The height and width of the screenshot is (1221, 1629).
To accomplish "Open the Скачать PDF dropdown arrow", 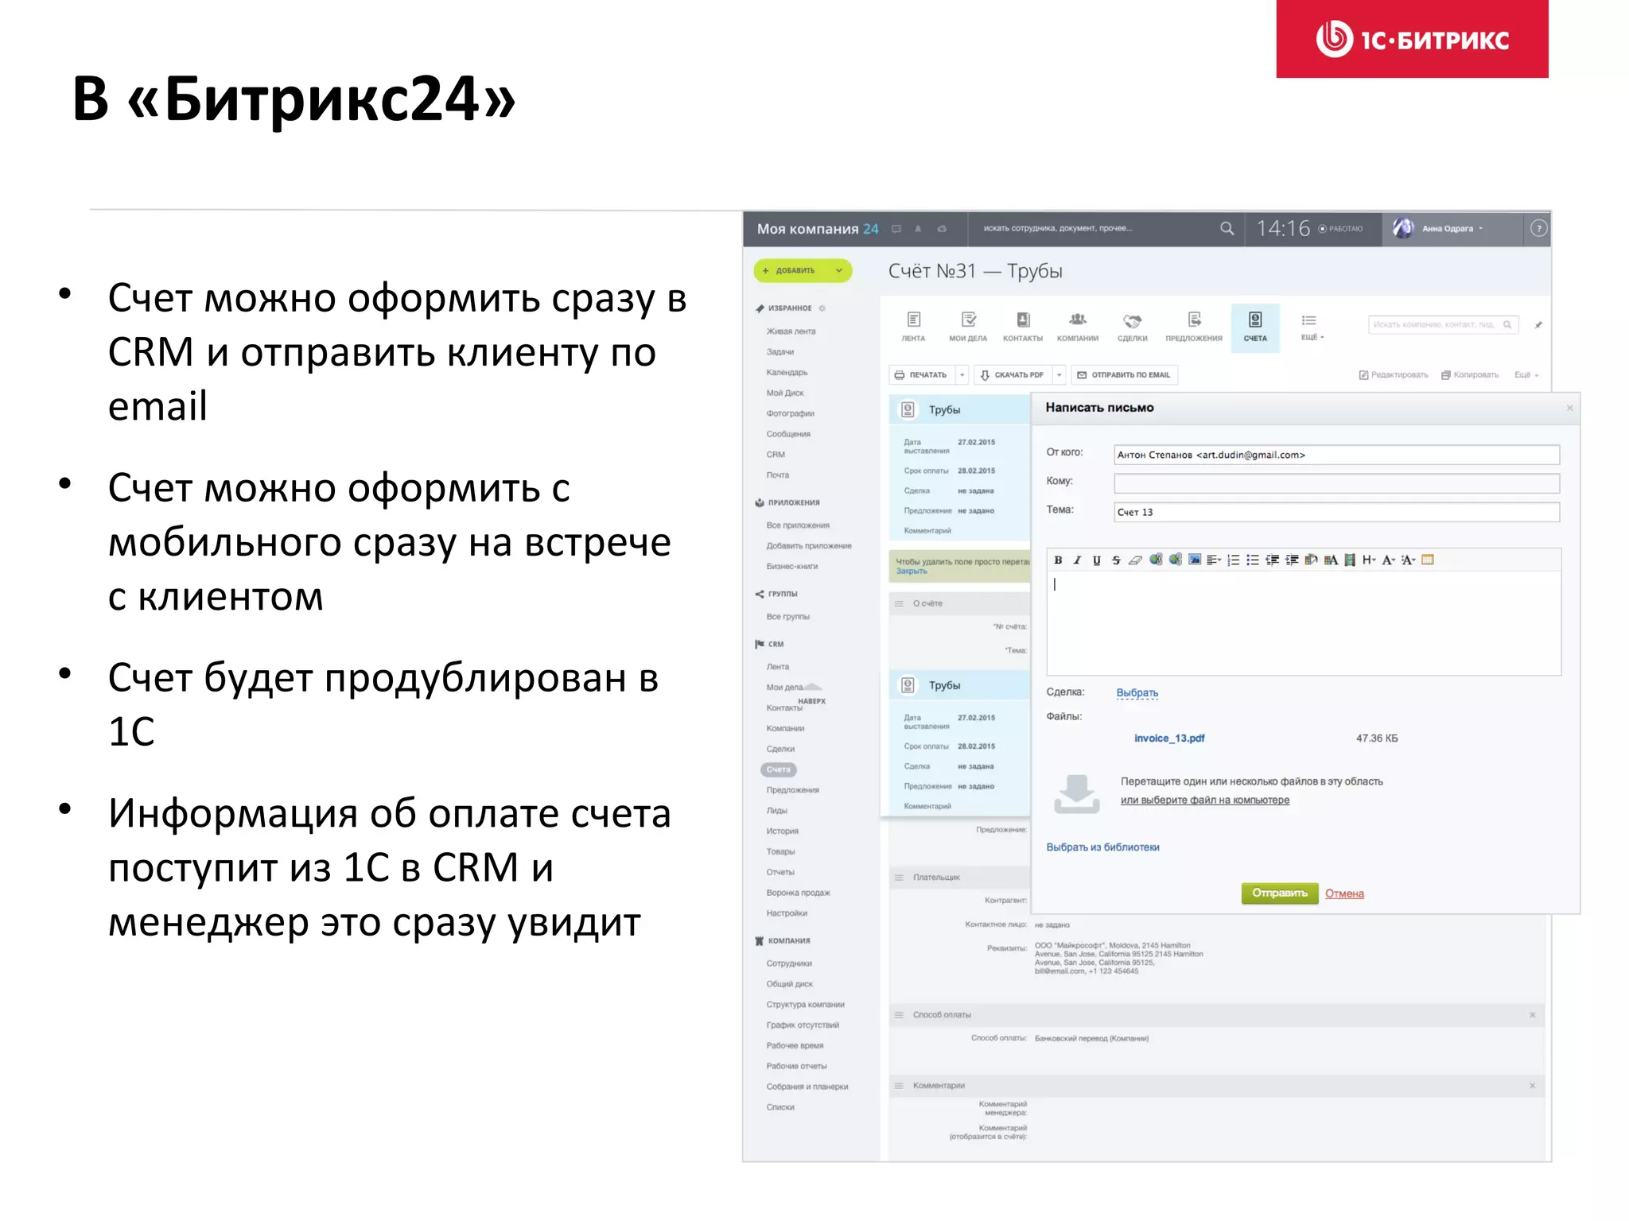I will click(x=1059, y=374).
